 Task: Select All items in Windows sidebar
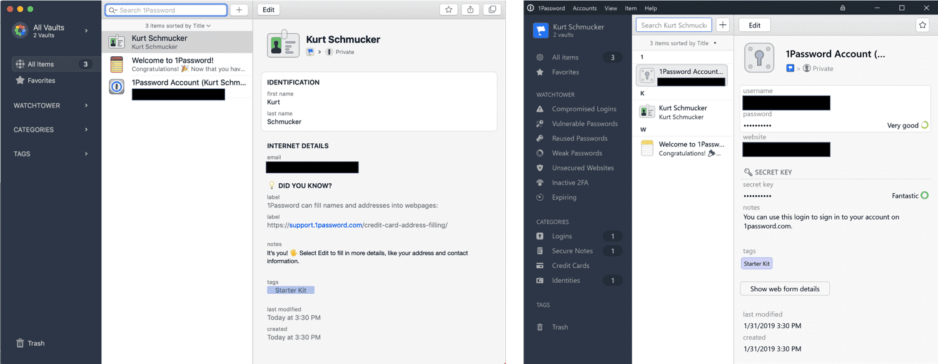click(578, 58)
